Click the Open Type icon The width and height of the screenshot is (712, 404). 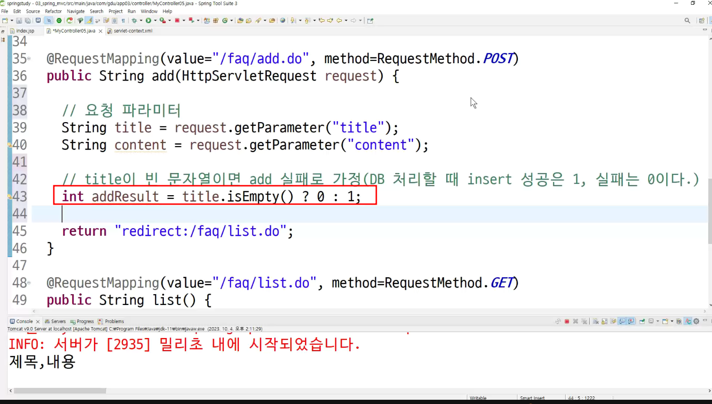pyautogui.click(x=240, y=20)
